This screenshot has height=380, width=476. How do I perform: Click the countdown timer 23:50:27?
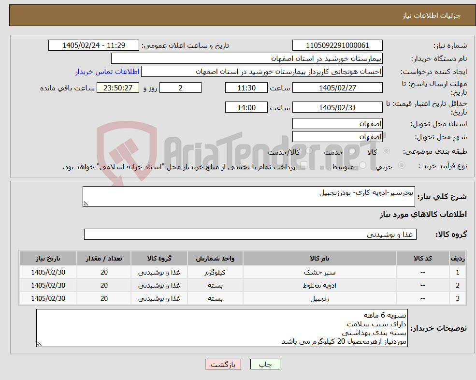pyautogui.click(x=118, y=88)
